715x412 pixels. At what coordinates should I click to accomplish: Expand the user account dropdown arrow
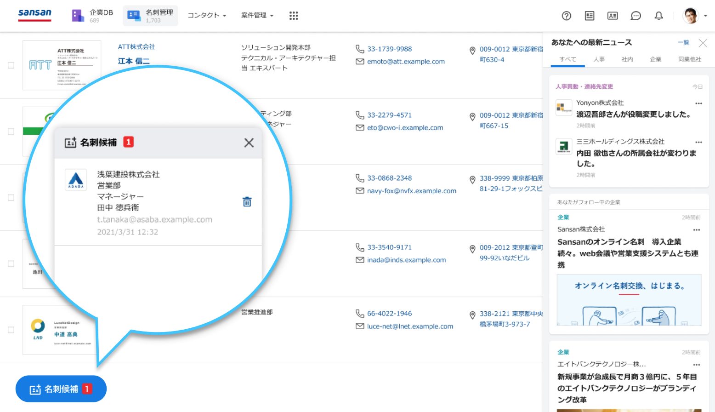(706, 16)
